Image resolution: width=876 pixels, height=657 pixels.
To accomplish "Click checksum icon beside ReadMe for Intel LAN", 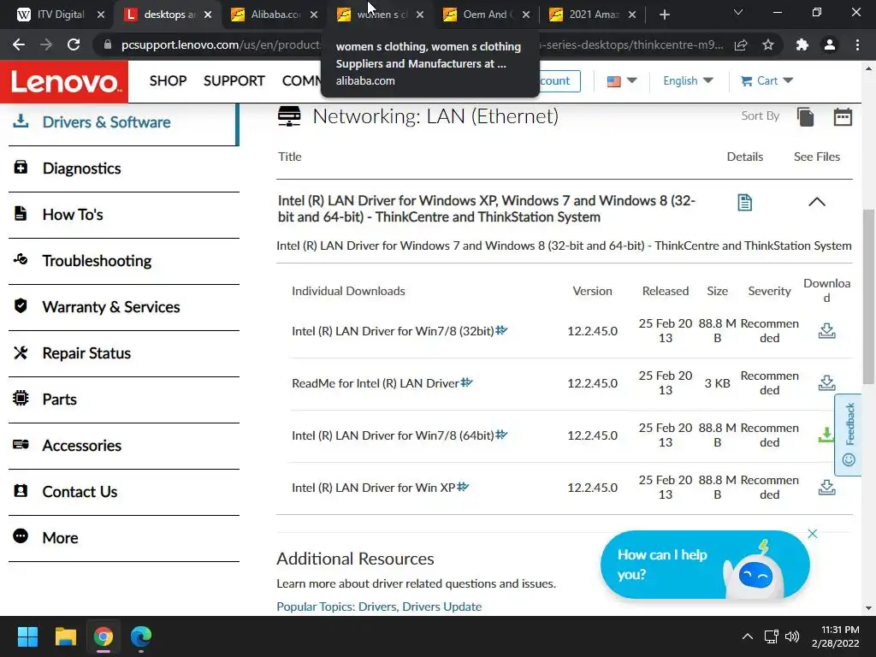I will [x=466, y=382].
